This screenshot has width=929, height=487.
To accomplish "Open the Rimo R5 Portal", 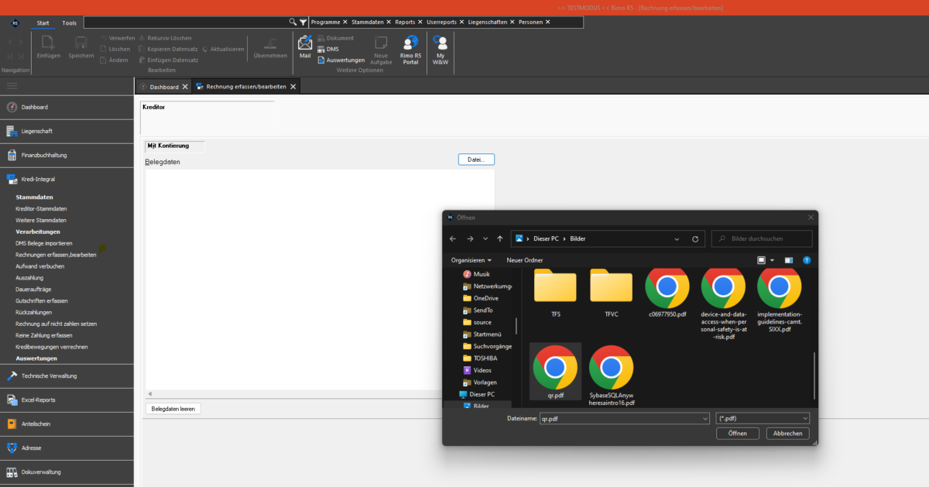I will (410, 50).
